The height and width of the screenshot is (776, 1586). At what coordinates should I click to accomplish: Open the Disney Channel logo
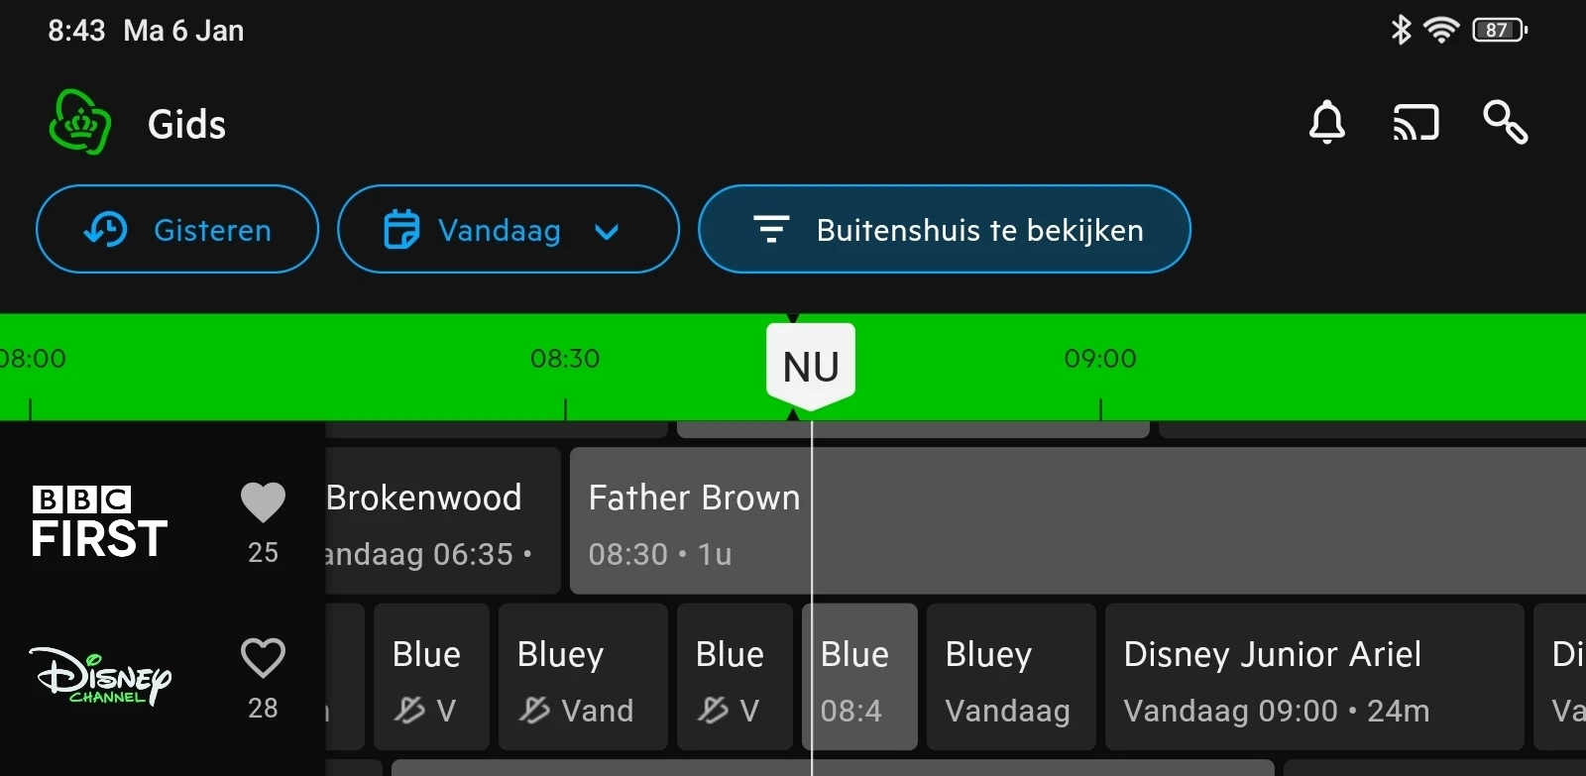(99, 676)
